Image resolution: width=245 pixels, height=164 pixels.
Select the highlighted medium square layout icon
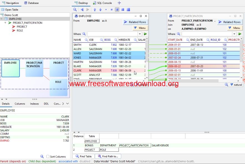[117, 9]
